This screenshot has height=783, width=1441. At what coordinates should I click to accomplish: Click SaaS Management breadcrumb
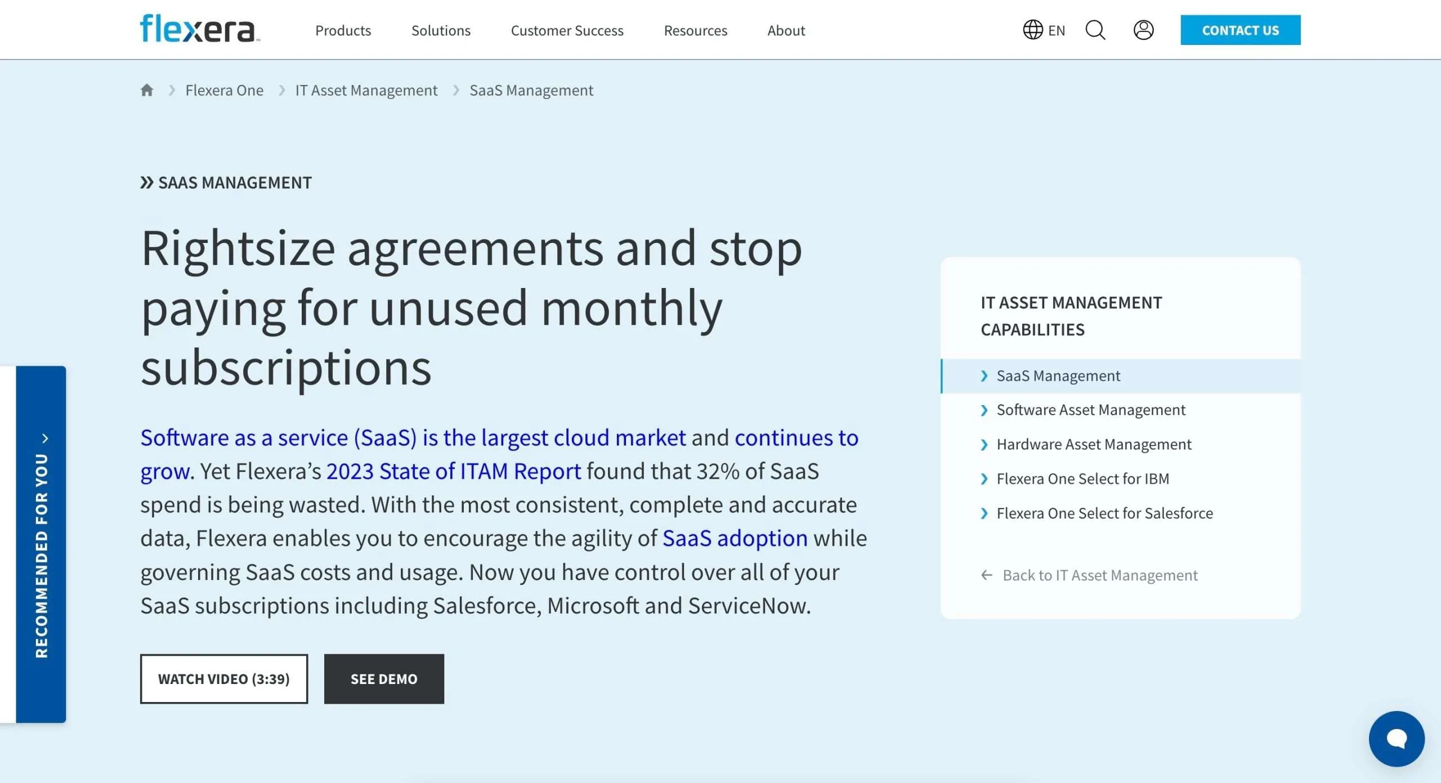click(531, 90)
